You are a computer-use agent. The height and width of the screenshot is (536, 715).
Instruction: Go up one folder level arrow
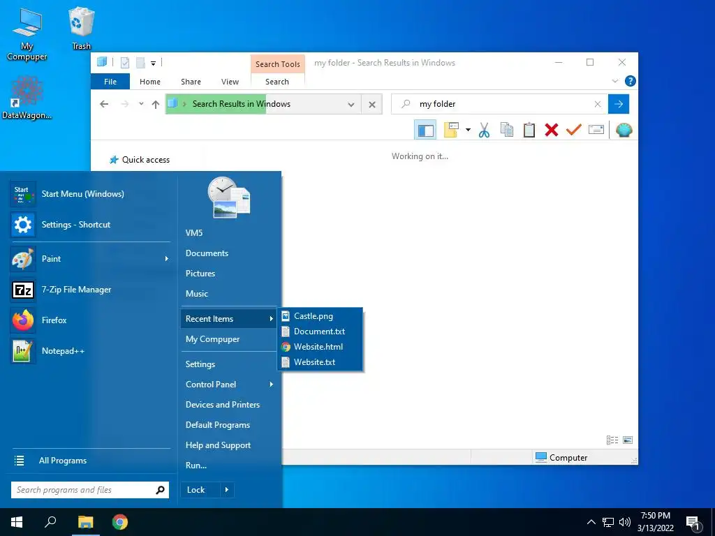[156, 105]
